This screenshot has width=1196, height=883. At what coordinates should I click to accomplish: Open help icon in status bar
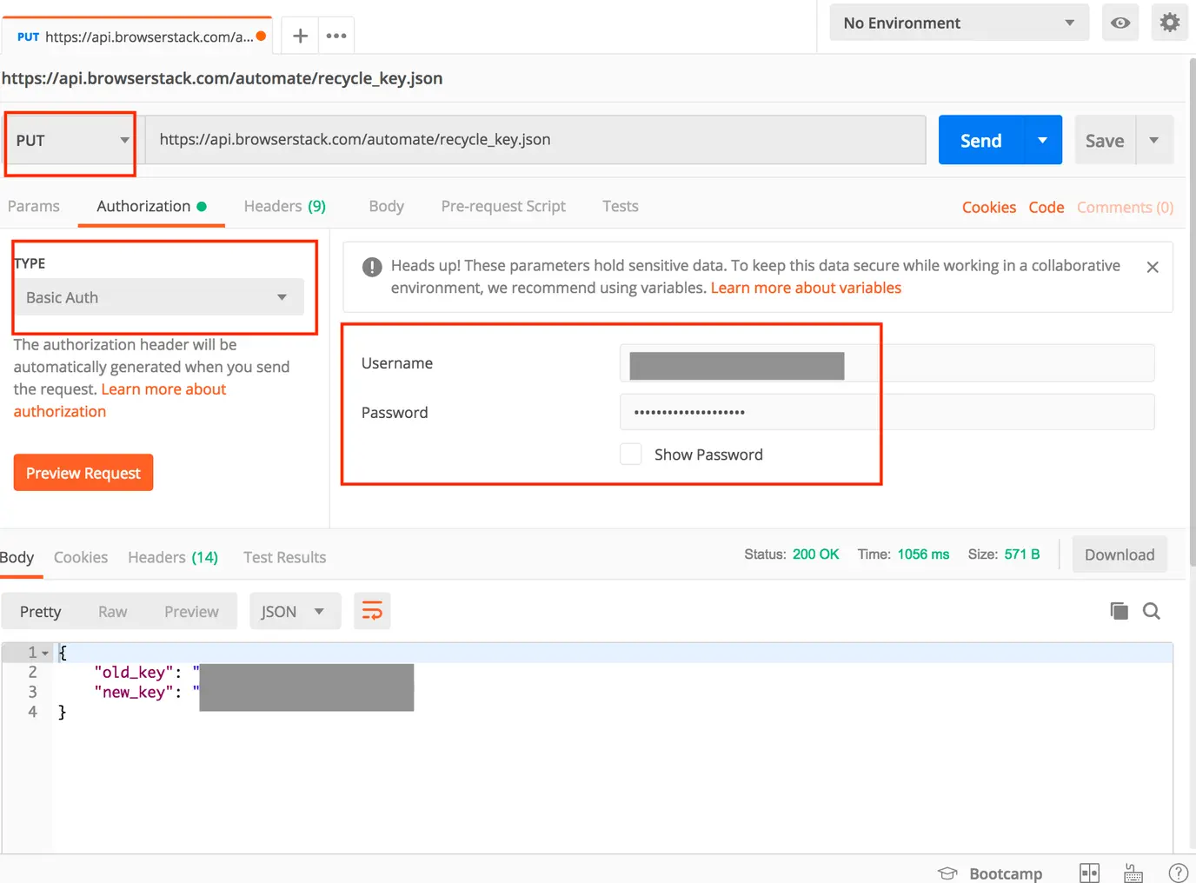pos(1178,873)
